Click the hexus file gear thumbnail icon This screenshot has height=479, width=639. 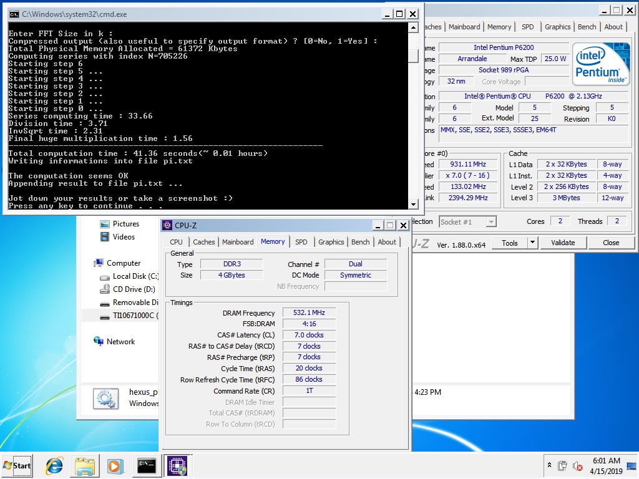(106, 398)
